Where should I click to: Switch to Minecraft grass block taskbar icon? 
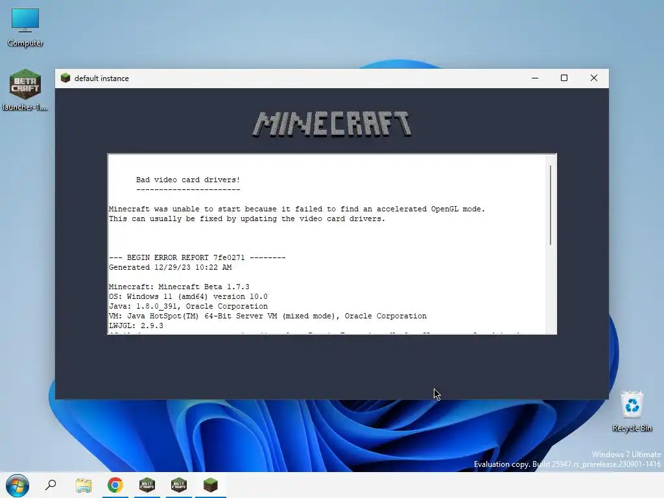211,485
